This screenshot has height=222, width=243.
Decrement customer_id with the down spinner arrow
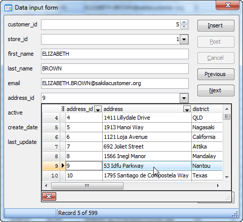[x=184, y=27]
